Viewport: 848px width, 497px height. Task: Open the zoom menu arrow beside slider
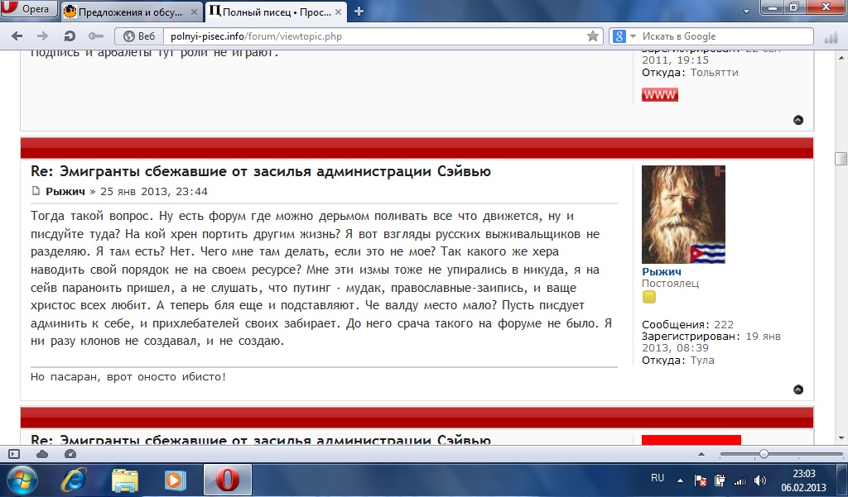pos(701,454)
